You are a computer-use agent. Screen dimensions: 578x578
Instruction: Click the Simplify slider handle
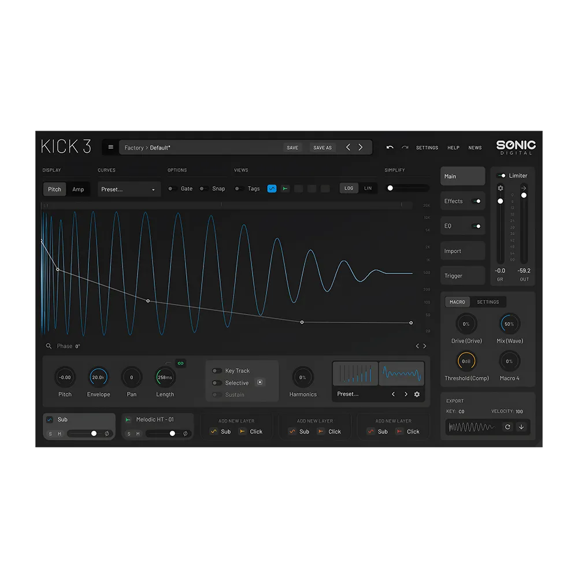click(390, 188)
